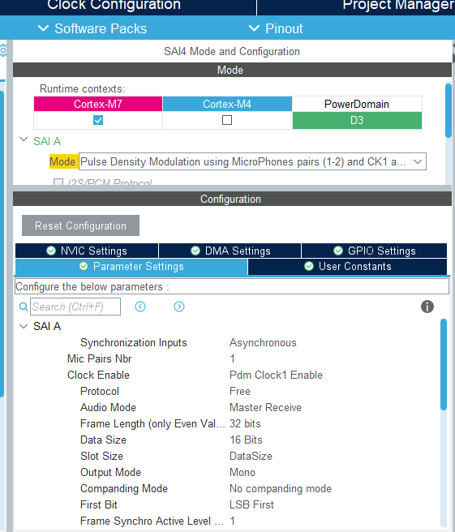Go to next search result arrow
This screenshot has height=532, width=455.
point(179,307)
